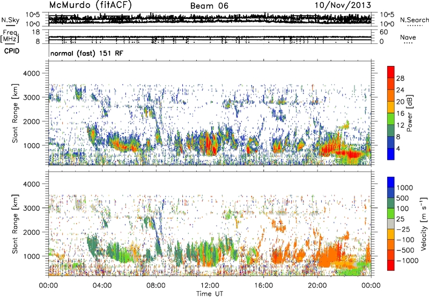Select the dark green Power segment between 8 and 12

coord(391,131)
